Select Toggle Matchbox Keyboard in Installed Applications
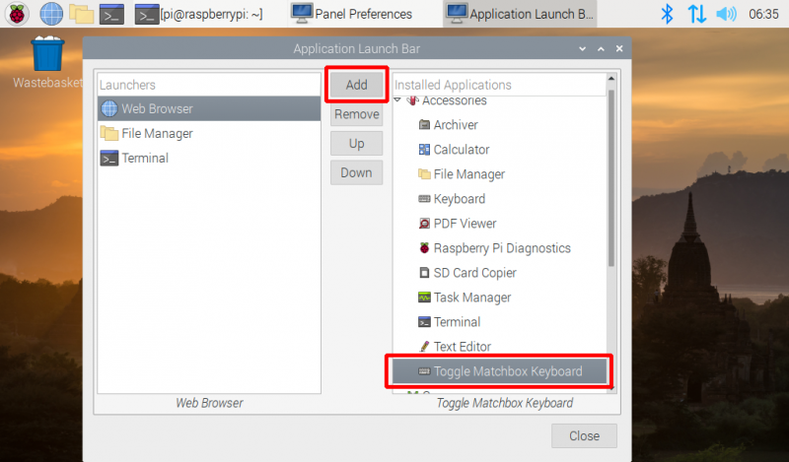 point(507,371)
